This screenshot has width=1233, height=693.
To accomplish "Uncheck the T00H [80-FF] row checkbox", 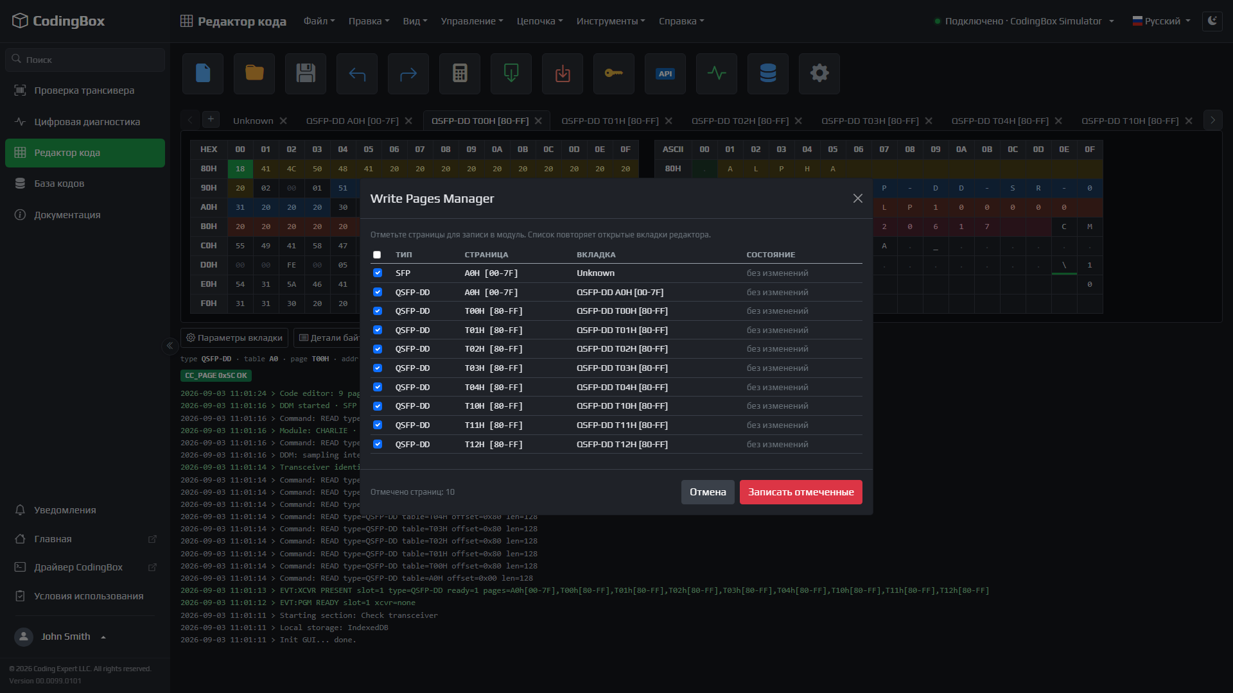I will click(x=378, y=311).
